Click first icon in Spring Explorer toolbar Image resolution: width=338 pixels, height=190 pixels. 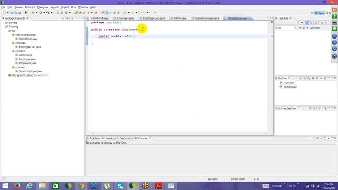point(310,108)
